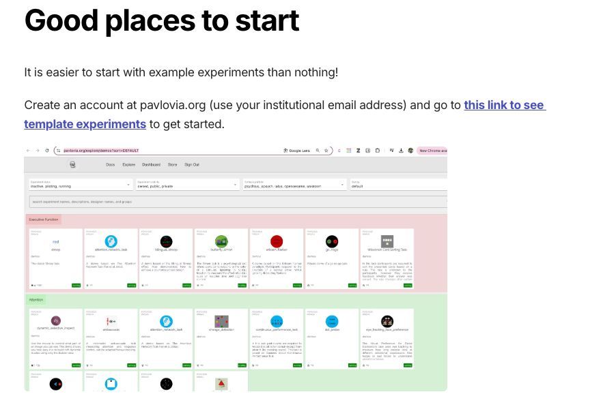This screenshot has height=407, width=616.
Task: Click the browser reload icon
Action: (46, 151)
